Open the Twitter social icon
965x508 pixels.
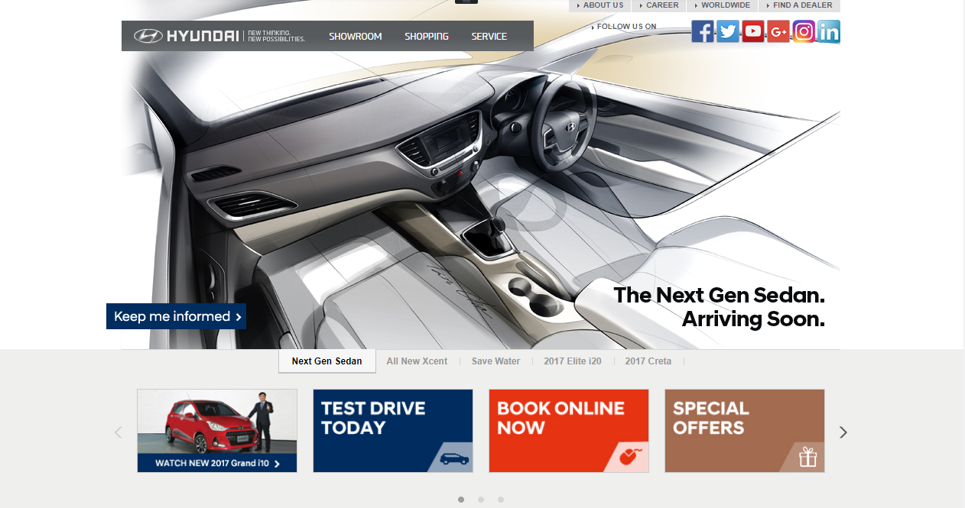click(x=728, y=31)
